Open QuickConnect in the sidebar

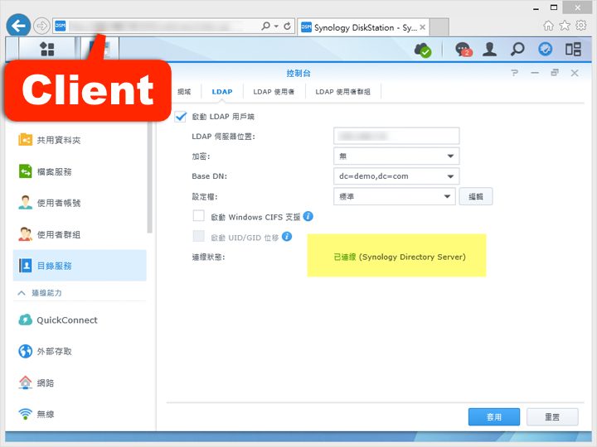(x=80, y=320)
